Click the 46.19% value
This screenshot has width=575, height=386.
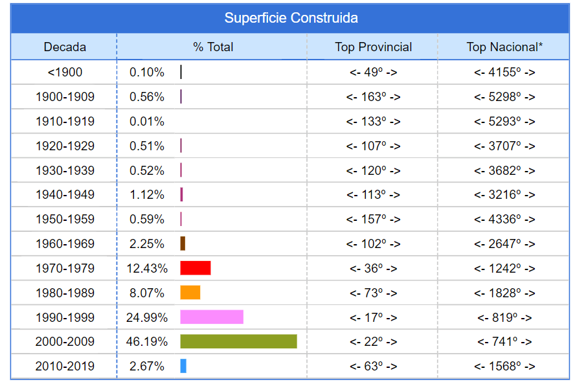click(147, 341)
